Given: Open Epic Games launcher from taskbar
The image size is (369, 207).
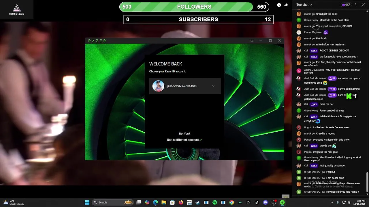Looking at the screenshot, I should click(248, 202).
